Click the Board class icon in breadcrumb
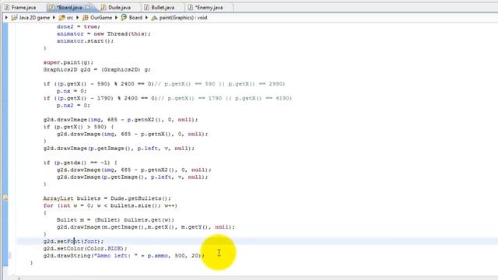Screen dimensions: 498x280 pos(124,17)
